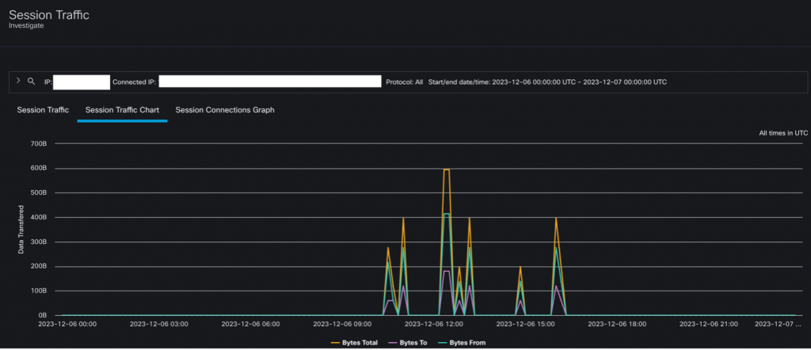Open the Protocol: All filter
The height and width of the screenshot is (350, 811).
point(404,82)
